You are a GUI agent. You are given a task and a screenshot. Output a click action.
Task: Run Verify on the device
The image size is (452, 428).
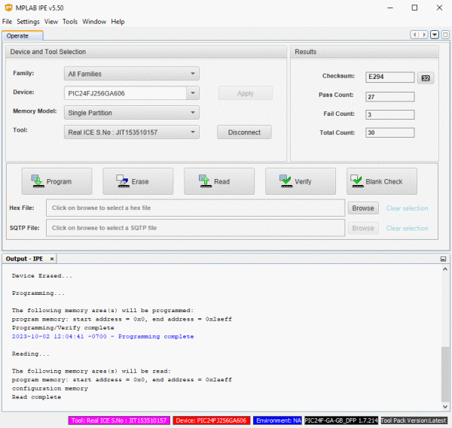pos(300,181)
